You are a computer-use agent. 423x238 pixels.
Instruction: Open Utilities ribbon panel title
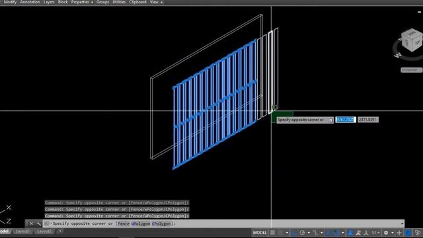[x=119, y=2]
